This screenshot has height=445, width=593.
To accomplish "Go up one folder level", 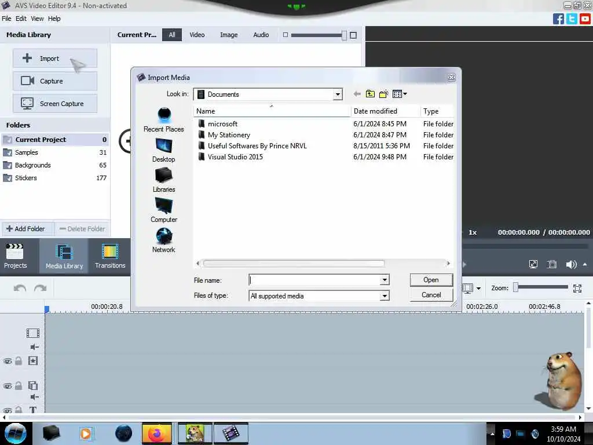I will (370, 94).
